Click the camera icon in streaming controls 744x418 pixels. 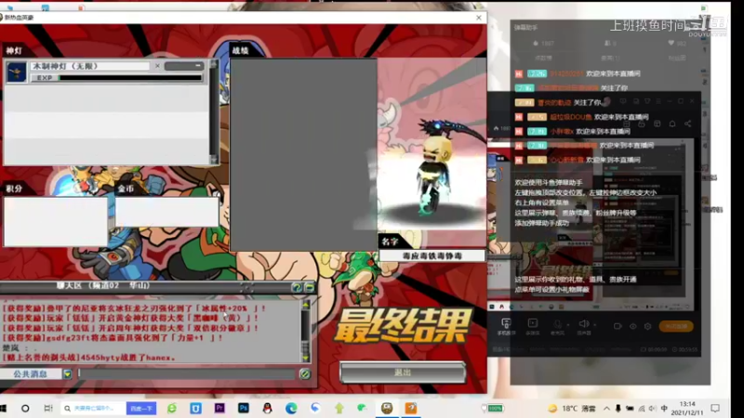[x=618, y=326]
